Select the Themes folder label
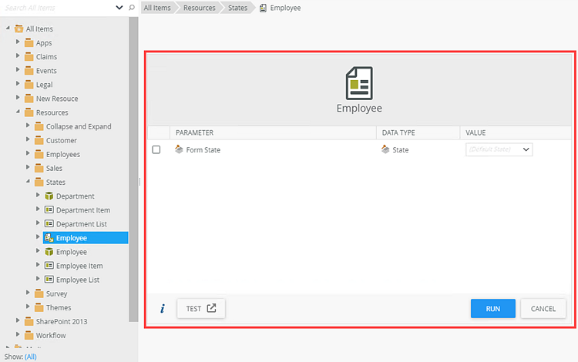 [x=59, y=307]
